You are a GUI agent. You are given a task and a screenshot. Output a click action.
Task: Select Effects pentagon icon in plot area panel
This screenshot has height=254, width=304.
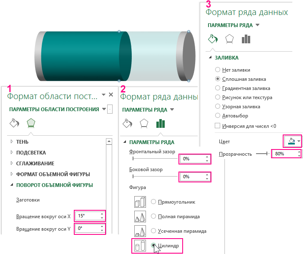point(31,123)
